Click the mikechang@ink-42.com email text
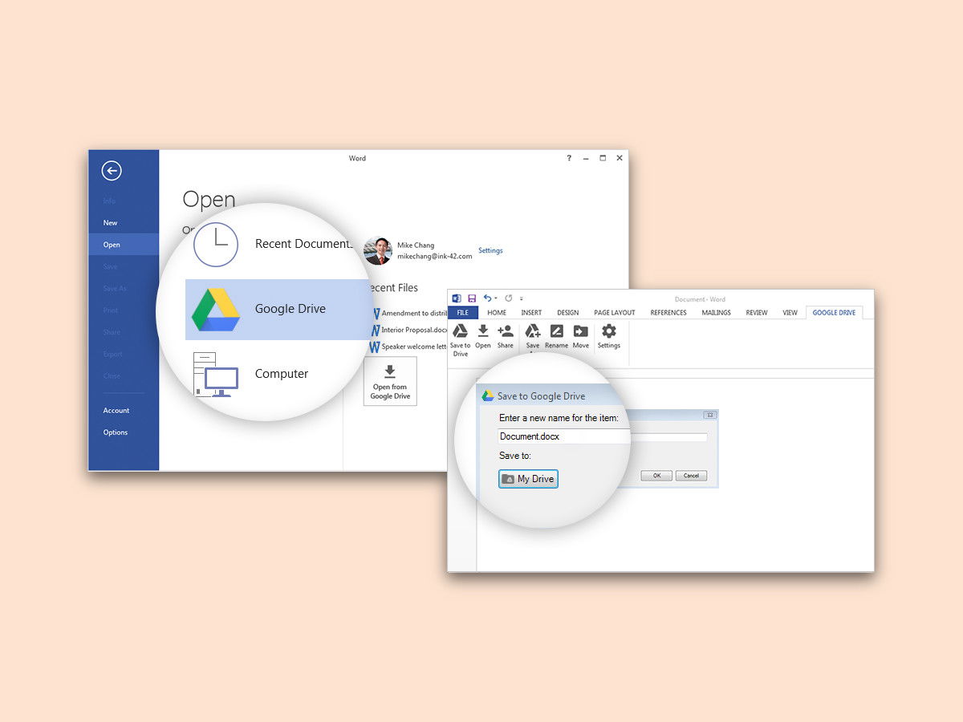The height and width of the screenshot is (722, 963). tap(434, 257)
